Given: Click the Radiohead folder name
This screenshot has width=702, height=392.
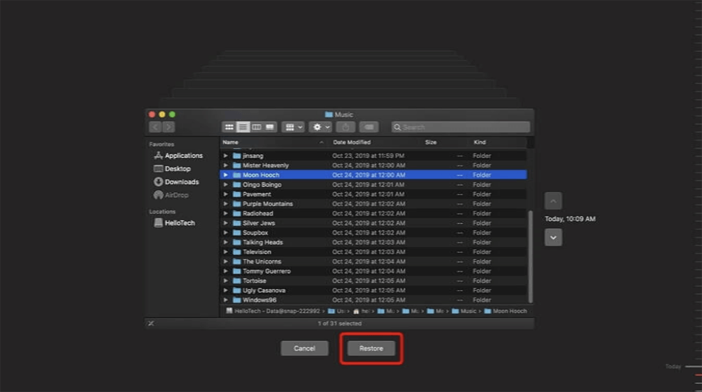Looking at the screenshot, I should click(258, 213).
